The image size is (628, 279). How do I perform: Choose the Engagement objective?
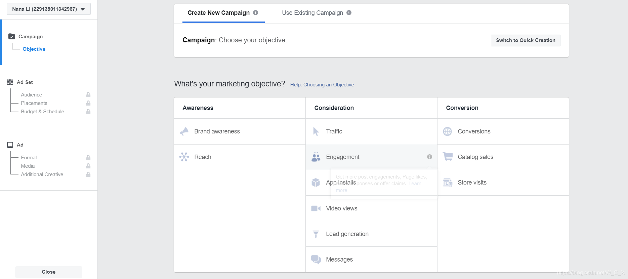pyautogui.click(x=371, y=157)
